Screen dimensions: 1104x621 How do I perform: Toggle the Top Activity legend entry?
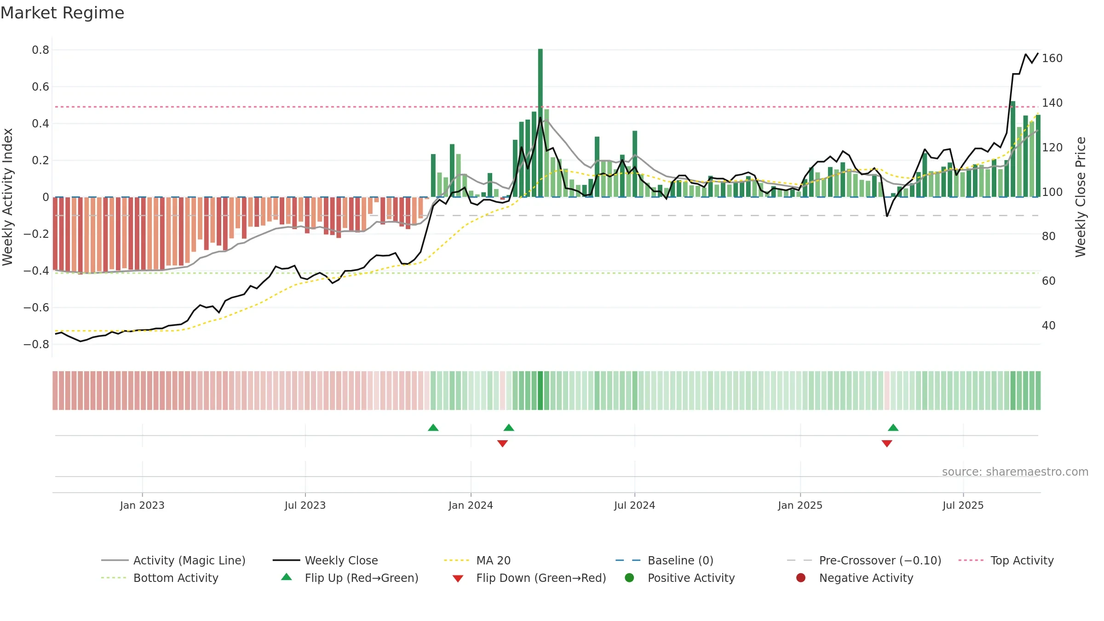pyautogui.click(x=1006, y=560)
